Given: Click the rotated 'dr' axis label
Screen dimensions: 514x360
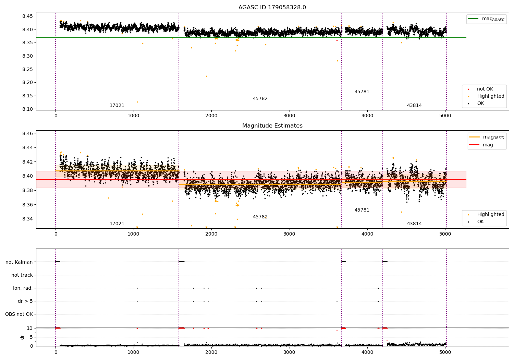Looking at the screenshot, I should point(22,337).
